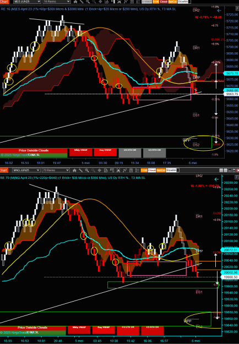Toggle the Cloud button in MNQ chart toolbar
239x344 pixels.
click(x=151, y=170)
